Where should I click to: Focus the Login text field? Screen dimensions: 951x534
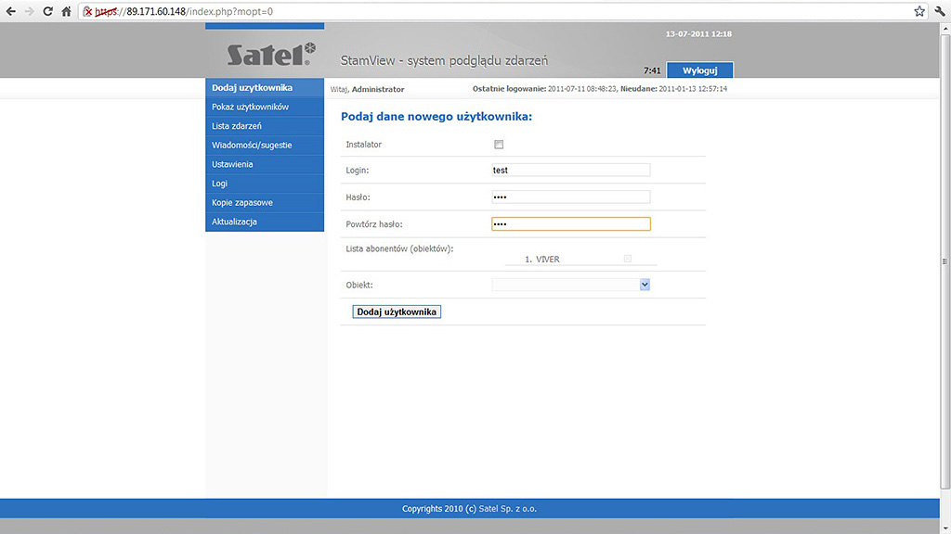point(570,171)
